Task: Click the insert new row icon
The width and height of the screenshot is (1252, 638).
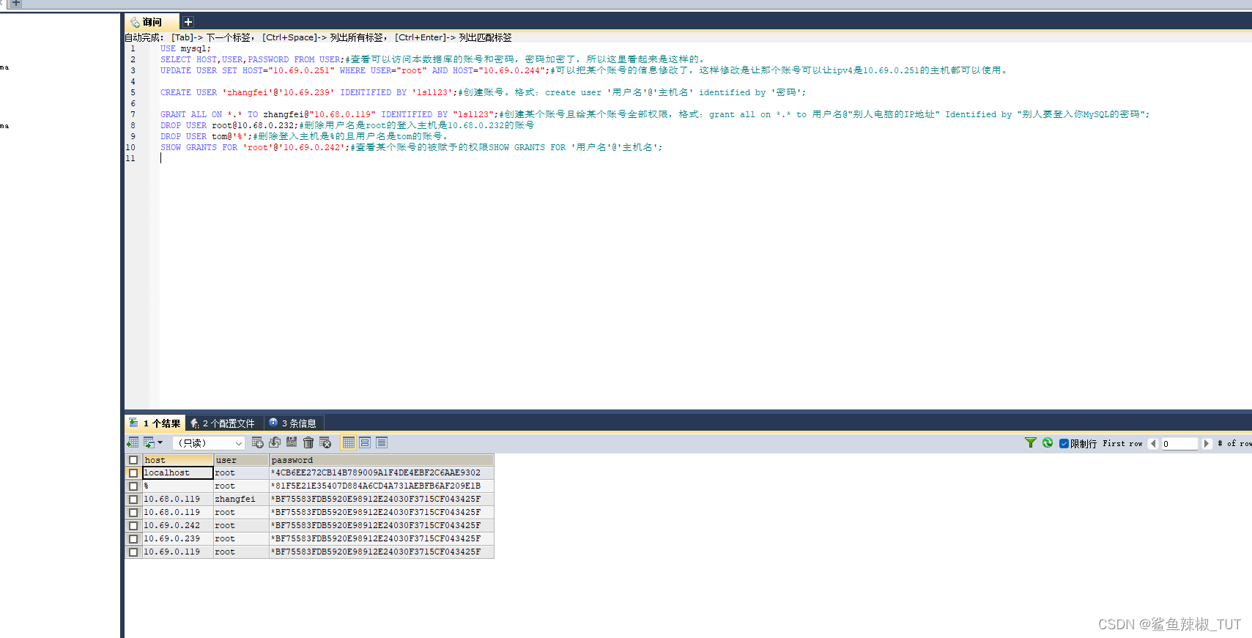Action: [x=257, y=442]
